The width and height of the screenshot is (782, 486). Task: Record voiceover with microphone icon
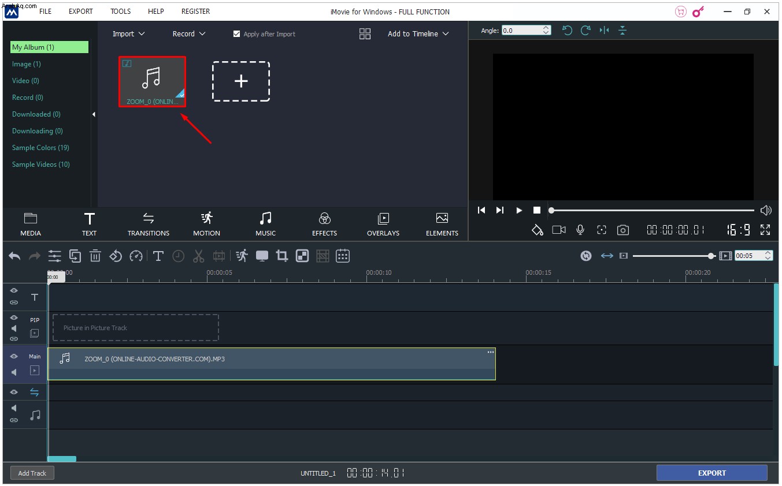click(x=580, y=230)
